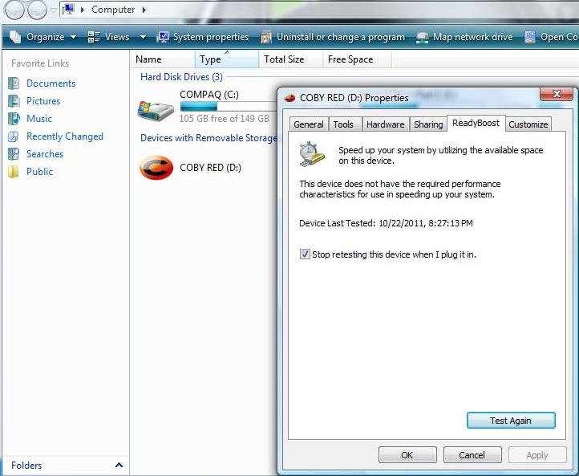Switch to the Hardware tab
The image size is (579, 476).
(385, 124)
